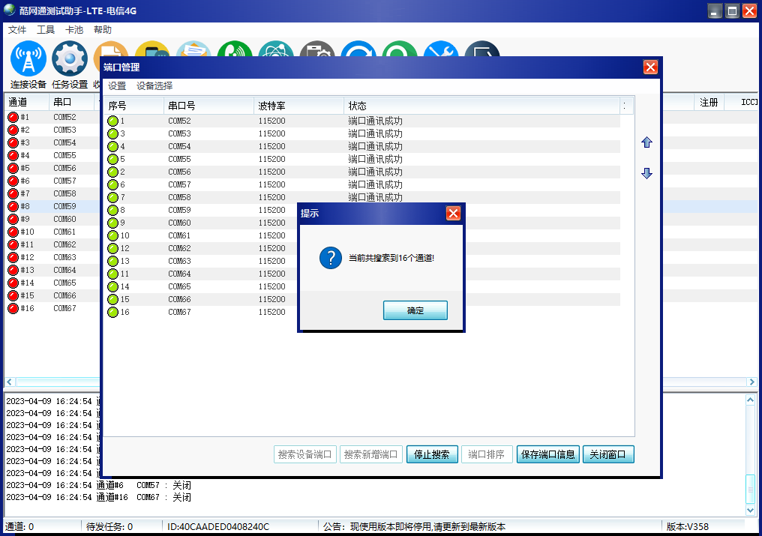Click the 待发任务: 0 status bar entry

(x=109, y=527)
